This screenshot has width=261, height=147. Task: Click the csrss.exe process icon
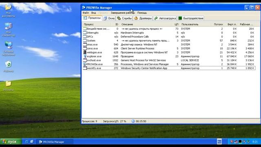click(x=85, y=49)
